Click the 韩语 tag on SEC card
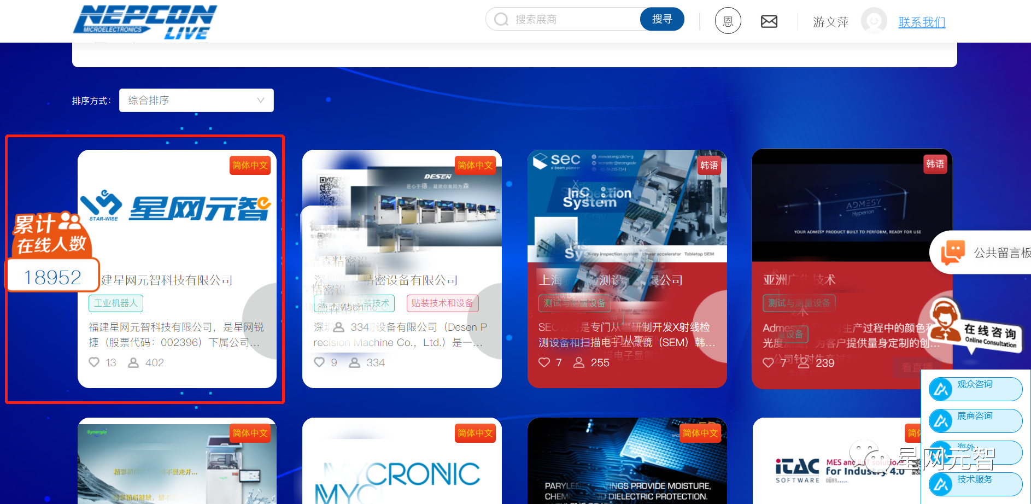Image resolution: width=1031 pixels, height=504 pixels. 709,165
